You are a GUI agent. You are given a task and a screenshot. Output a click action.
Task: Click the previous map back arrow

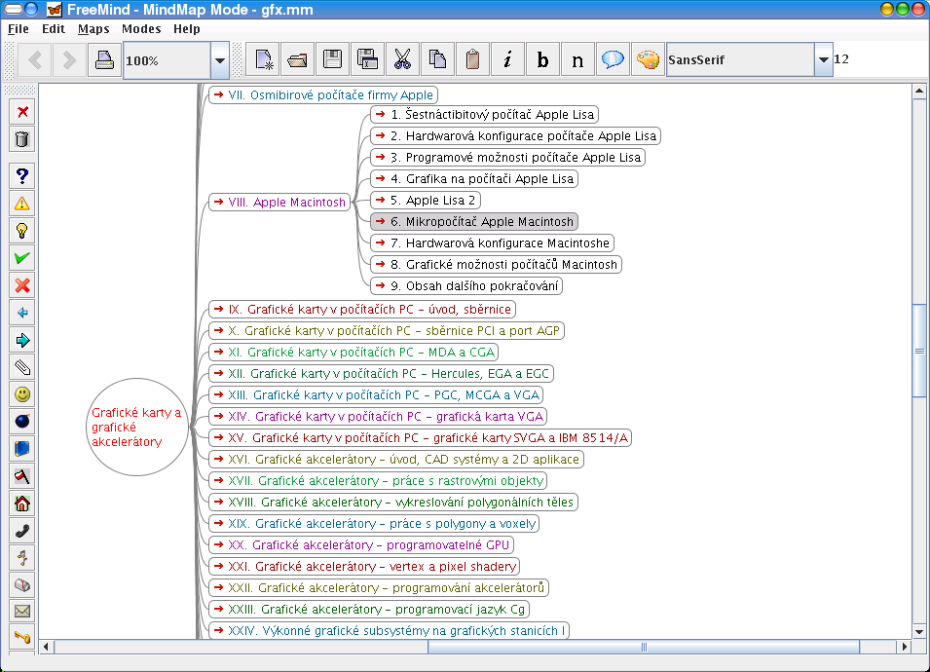click(x=35, y=60)
